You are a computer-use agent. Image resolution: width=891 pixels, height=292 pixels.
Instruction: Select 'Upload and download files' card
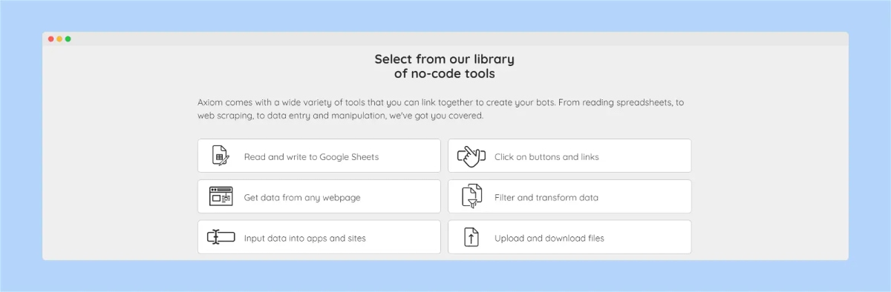click(569, 237)
